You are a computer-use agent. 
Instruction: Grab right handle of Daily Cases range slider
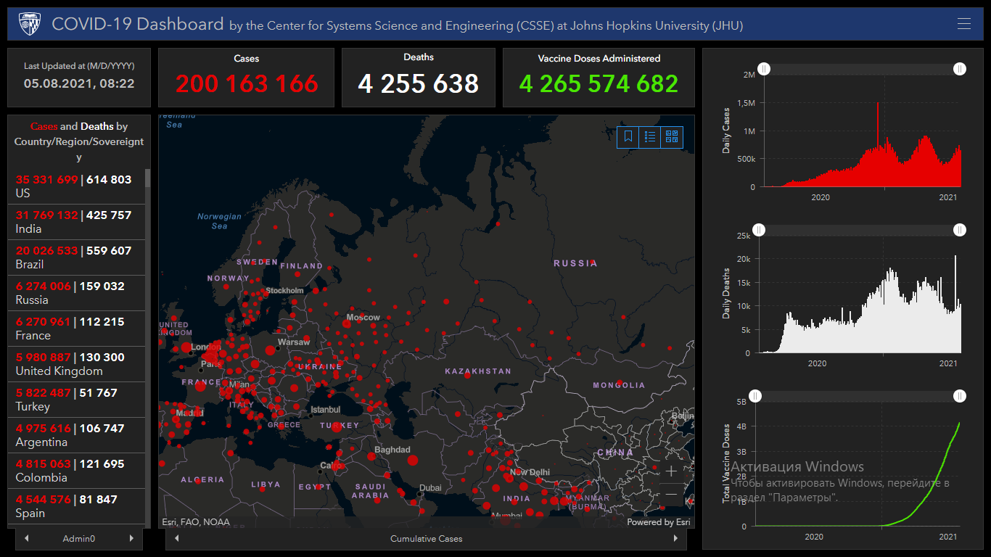[x=960, y=69]
